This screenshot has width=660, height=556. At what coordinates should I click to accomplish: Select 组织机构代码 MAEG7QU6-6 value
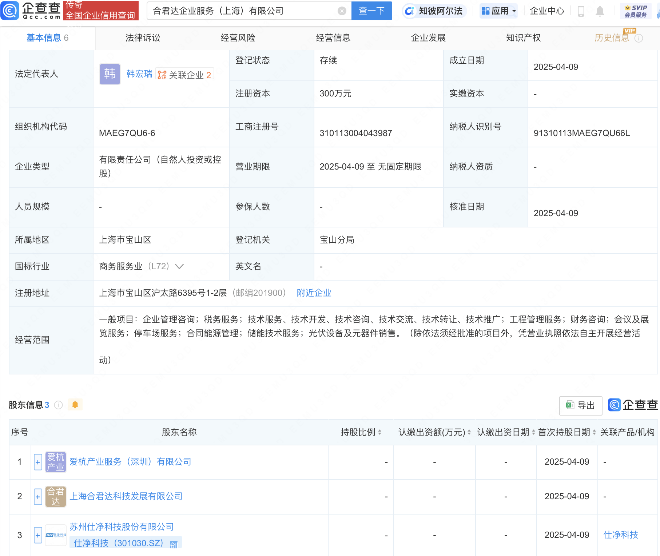127,133
